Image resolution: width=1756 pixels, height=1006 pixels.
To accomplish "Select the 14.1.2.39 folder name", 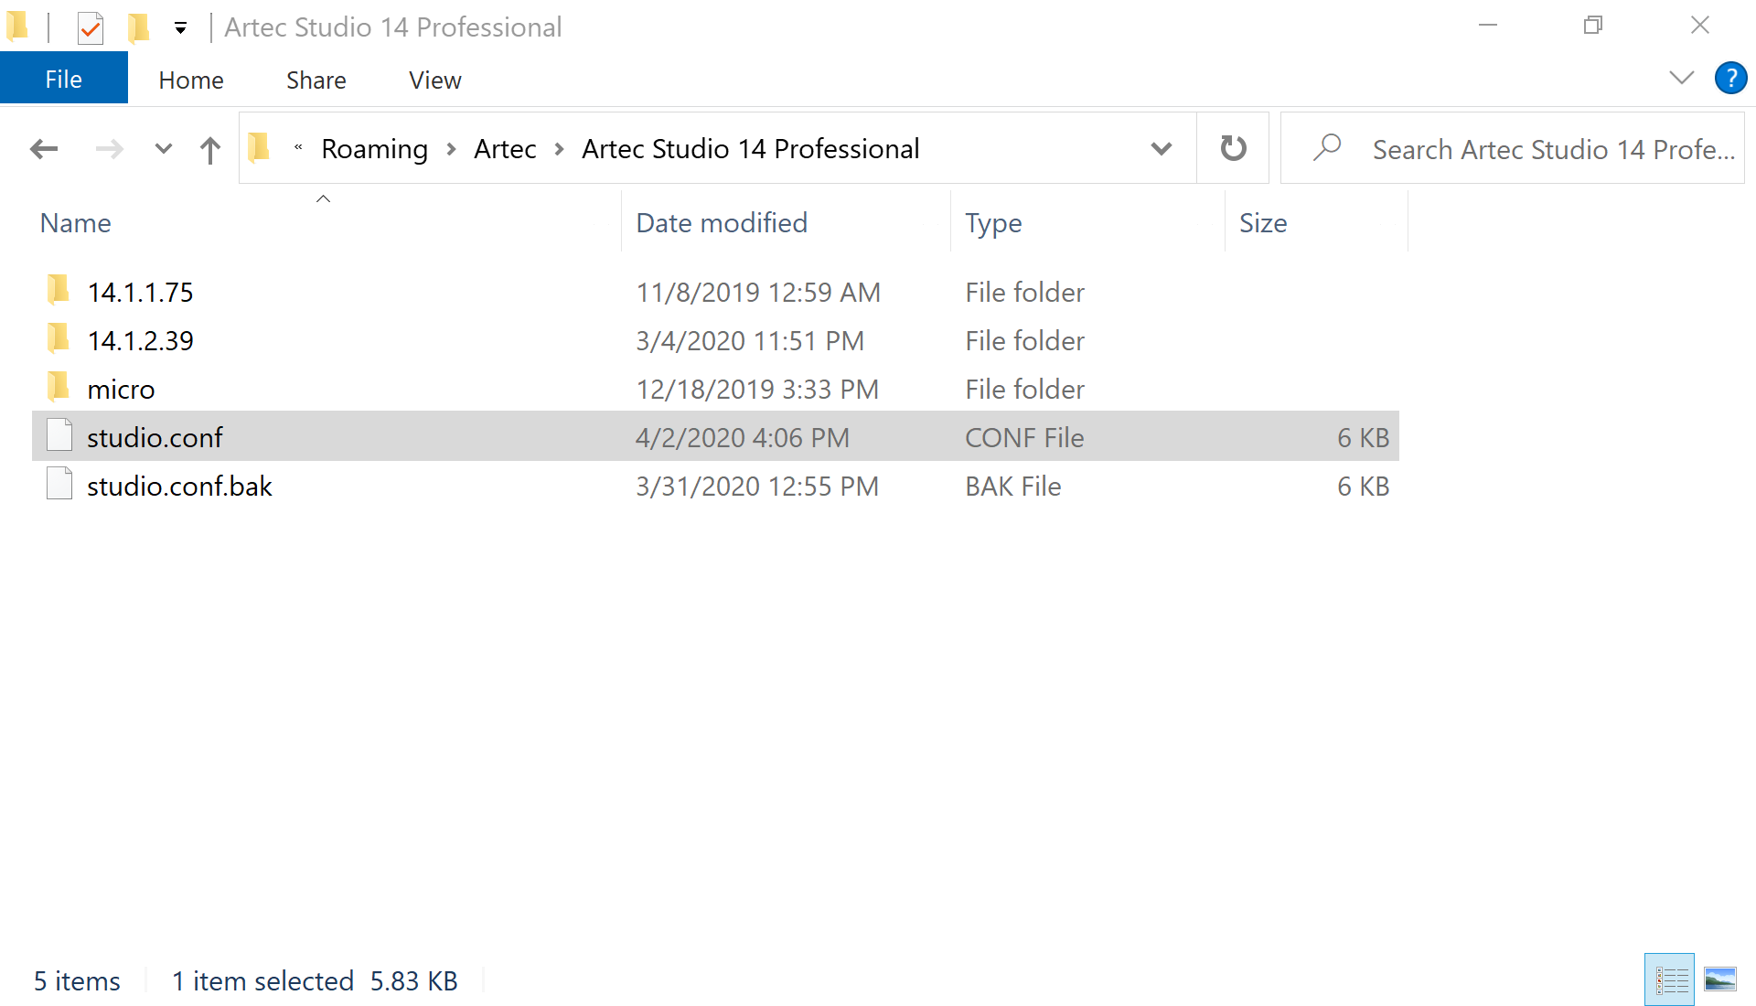I will [140, 341].
